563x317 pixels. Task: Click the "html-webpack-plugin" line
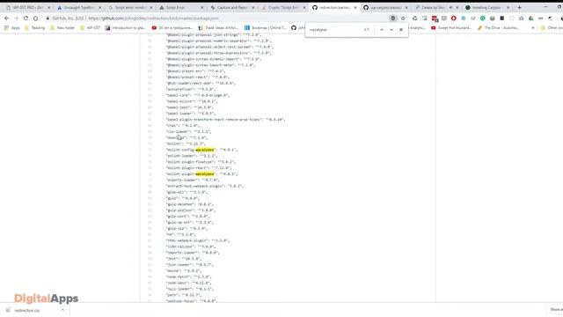(197, 240)
